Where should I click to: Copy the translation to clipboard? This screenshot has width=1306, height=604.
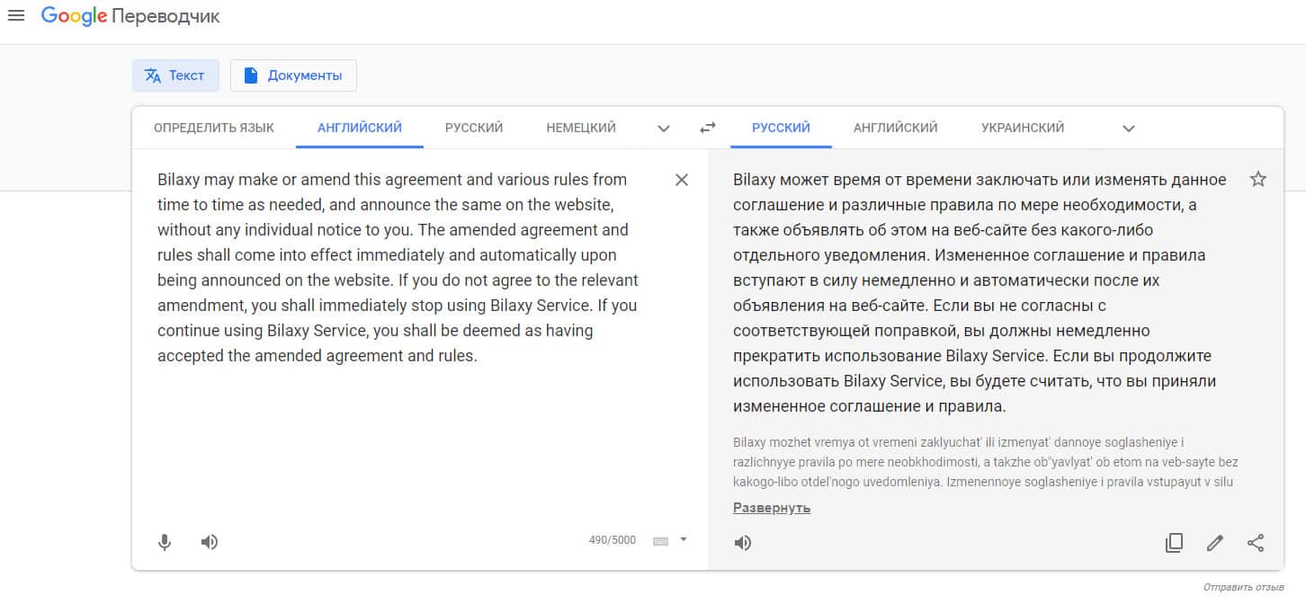tap(1174, 543)
